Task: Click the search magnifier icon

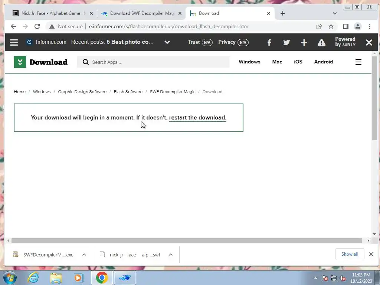Action: point(85,62)
